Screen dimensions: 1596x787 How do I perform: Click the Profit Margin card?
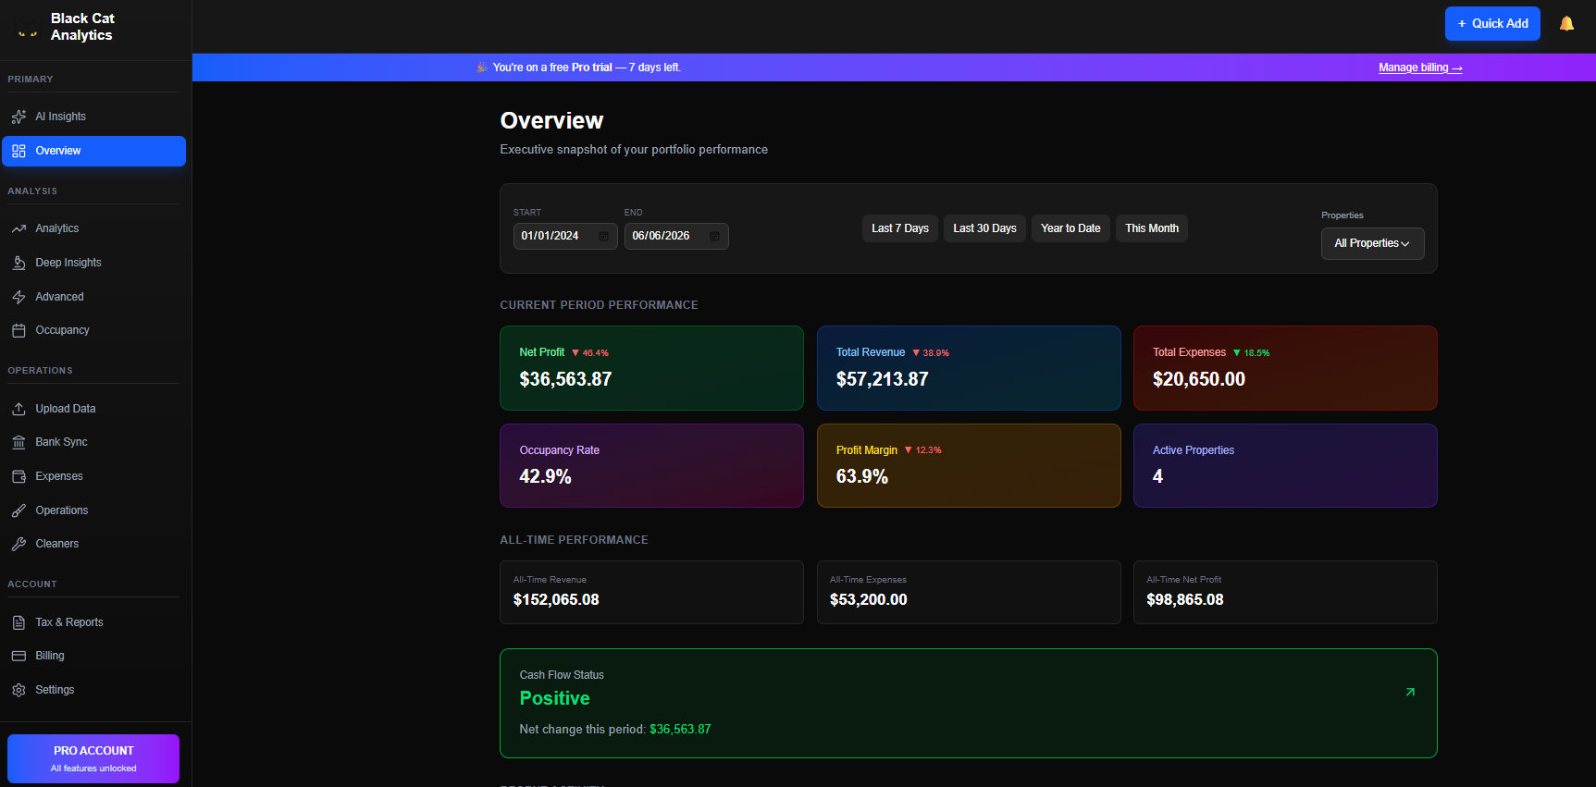tap(969, 465)
